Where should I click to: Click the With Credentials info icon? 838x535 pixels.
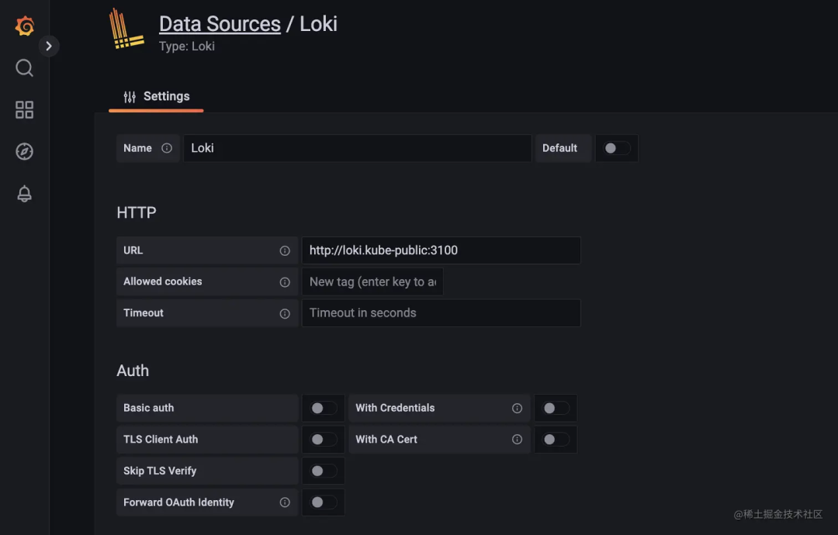pos(517,408)
